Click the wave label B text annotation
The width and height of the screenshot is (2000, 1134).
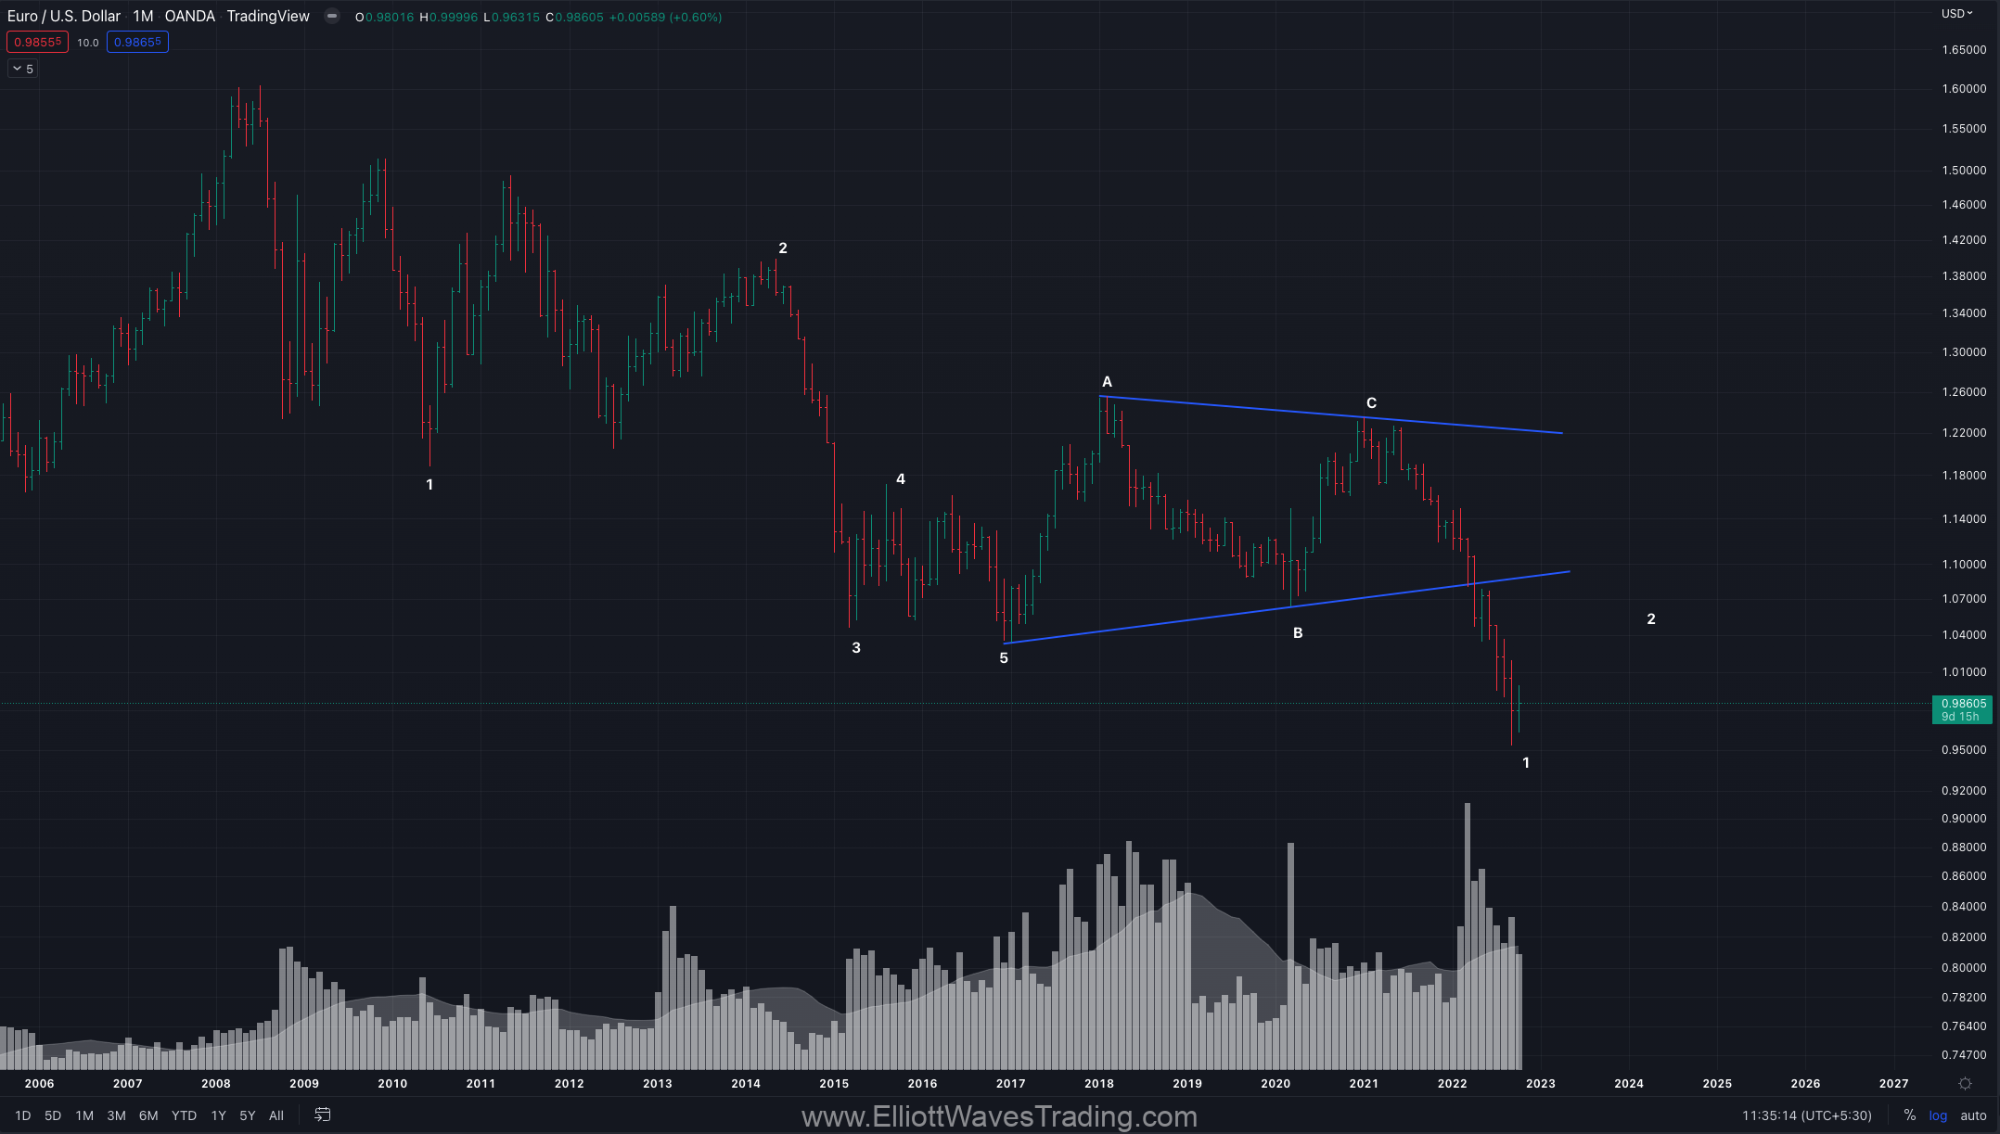click(1298, 632)
